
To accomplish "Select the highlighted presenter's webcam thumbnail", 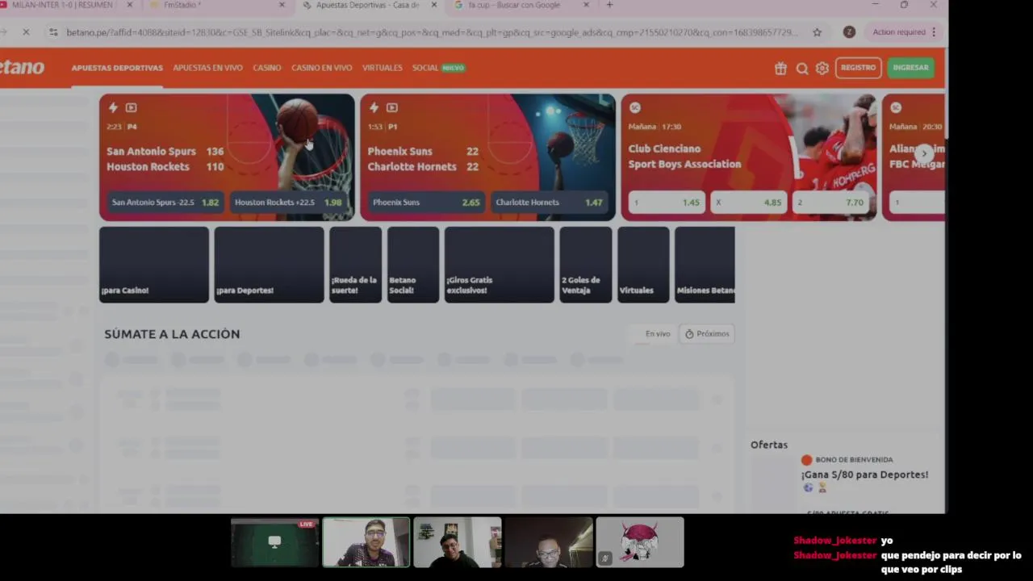I will click(x=366, y=542).
